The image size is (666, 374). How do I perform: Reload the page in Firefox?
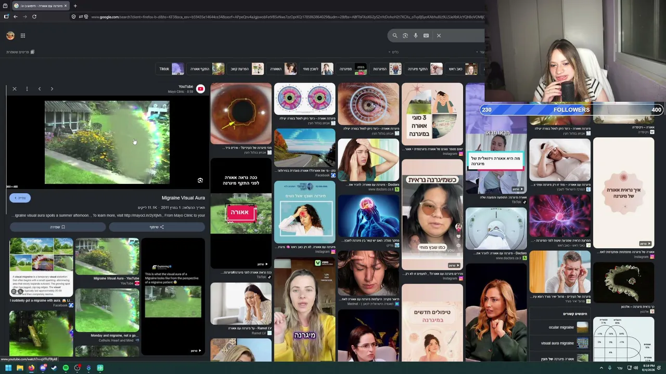pyautogui.click(x=34, y=17)
